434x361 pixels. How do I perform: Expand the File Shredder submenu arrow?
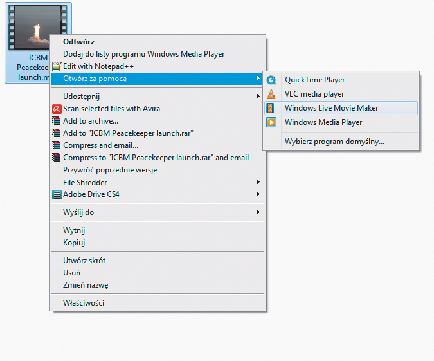click(x=258, y=182)
